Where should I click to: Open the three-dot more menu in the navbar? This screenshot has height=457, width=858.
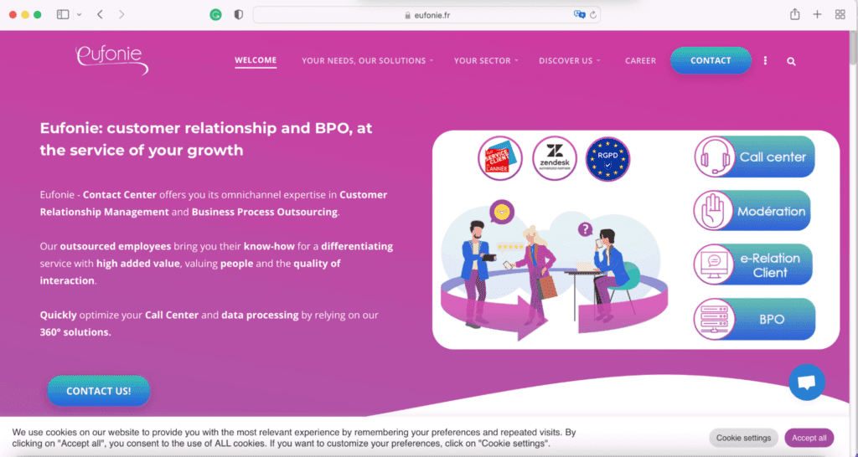[765, 60]
